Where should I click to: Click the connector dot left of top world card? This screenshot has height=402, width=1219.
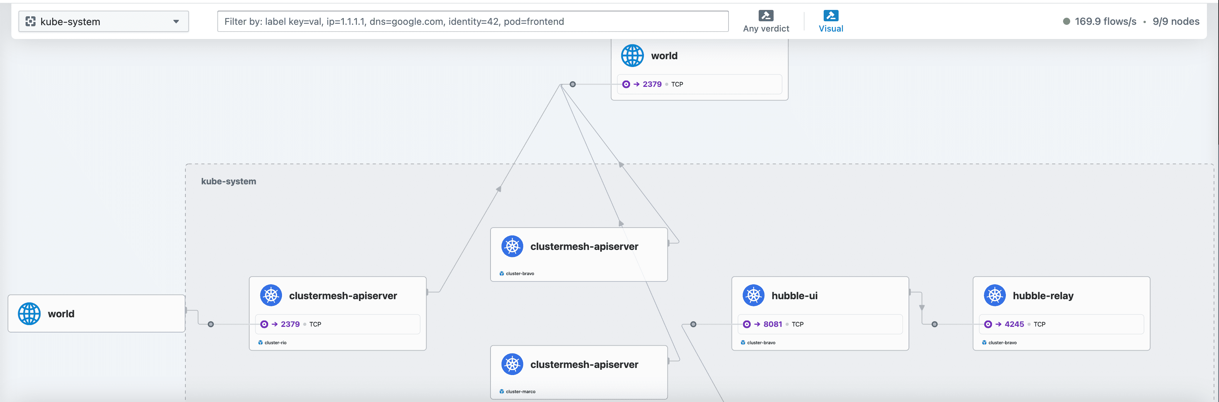pos(573,84)
